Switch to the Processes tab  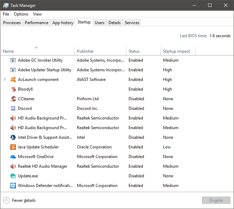click(x=12, y=23)
